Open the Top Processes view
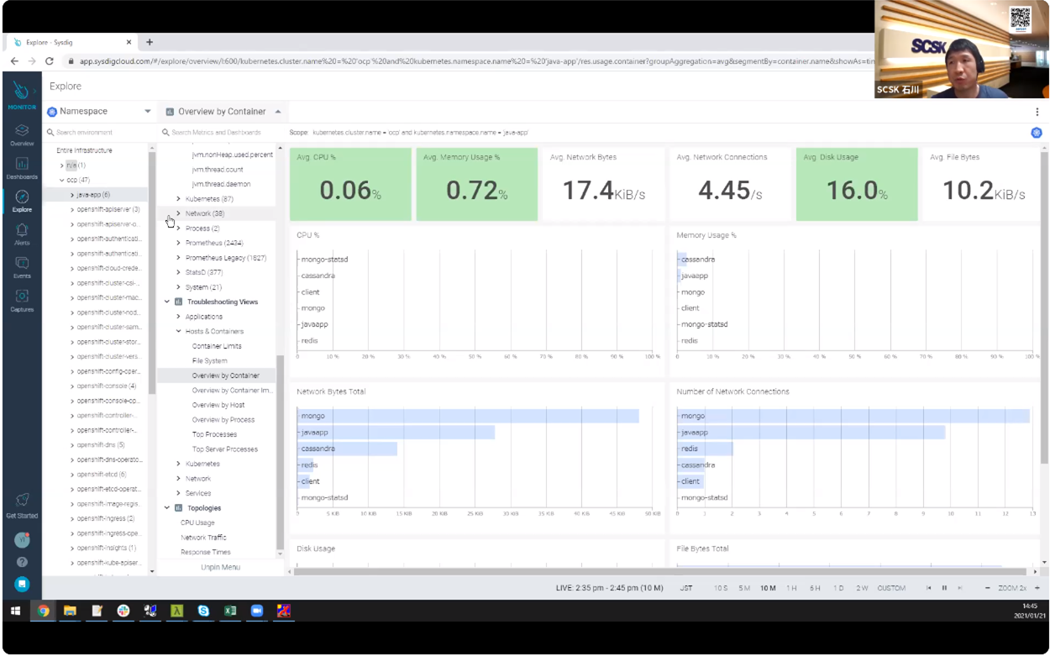1050x656 pixels. (214, 434)
